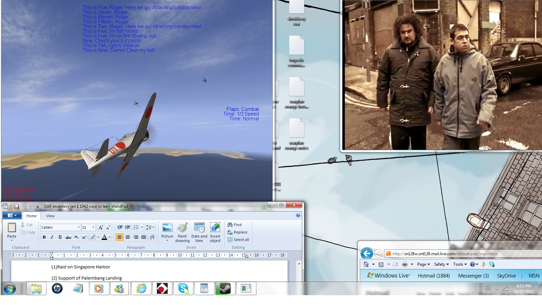Enable center text alignment in WordPad

(x=128, y=237)
